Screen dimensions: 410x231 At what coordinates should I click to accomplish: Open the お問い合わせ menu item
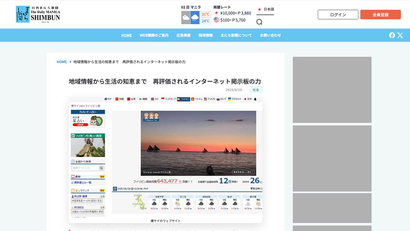tap(270, 35)
